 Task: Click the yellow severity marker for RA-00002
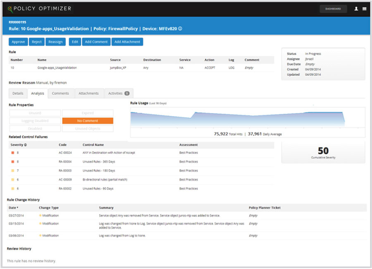pyautogui.click(x=13, y=188)
